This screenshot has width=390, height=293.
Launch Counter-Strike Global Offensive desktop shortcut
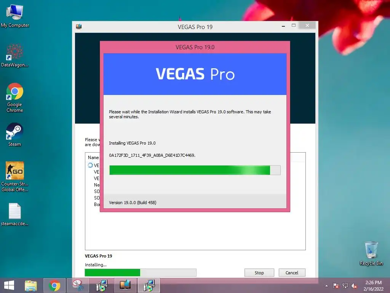tap(15, 176)
